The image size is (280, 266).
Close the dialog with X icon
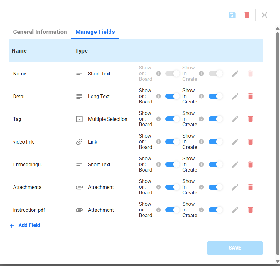(264, 15)
